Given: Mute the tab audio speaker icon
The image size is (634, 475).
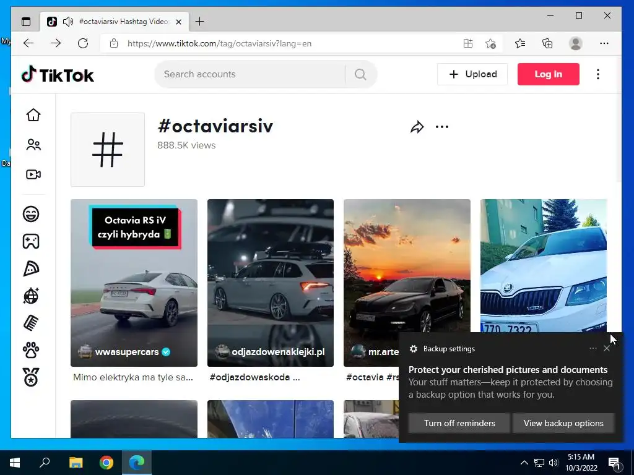Looking at the screenshot, I should 68,22.
